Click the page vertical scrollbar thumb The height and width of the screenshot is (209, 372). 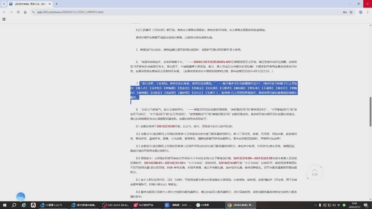coord(370,112)
